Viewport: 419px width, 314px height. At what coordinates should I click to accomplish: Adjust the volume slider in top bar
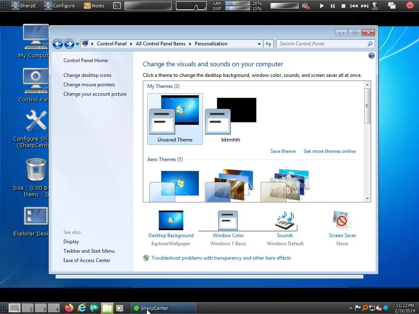[x=284, y=6]
